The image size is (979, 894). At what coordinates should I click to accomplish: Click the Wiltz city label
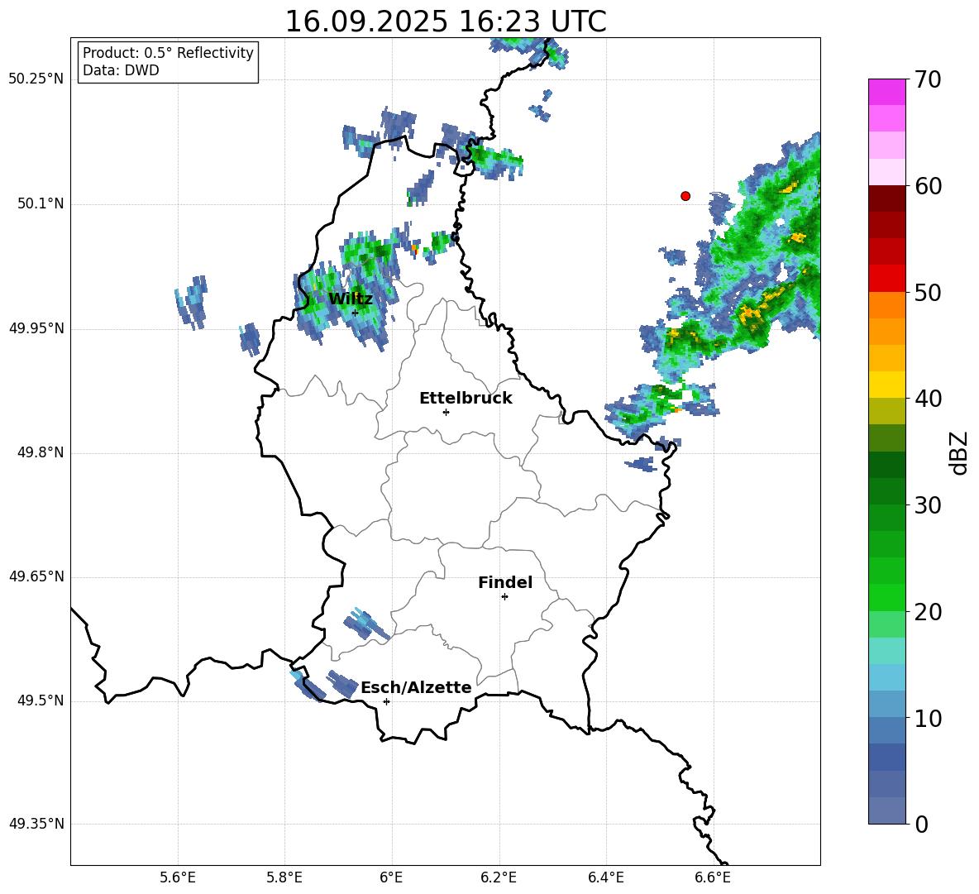351,299
